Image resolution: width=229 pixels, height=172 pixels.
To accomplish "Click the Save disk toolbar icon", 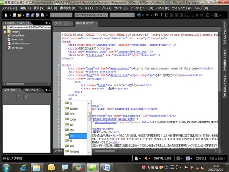I will 27,15.
